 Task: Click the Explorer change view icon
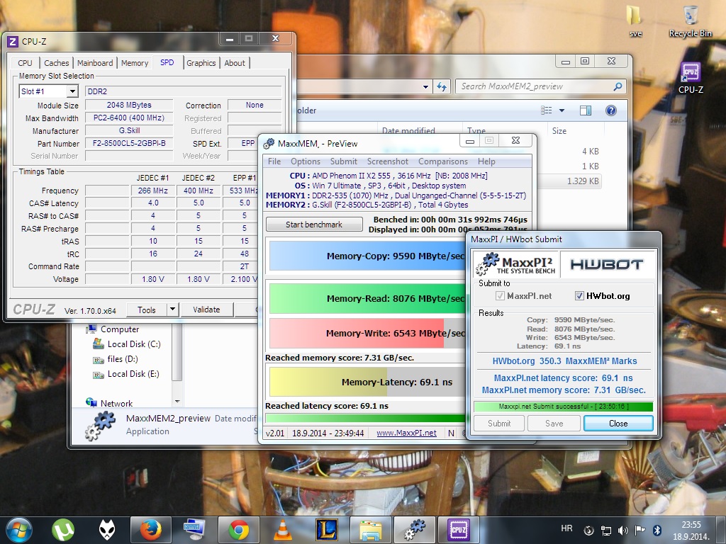pyautogui.click(x=547, y=110)
